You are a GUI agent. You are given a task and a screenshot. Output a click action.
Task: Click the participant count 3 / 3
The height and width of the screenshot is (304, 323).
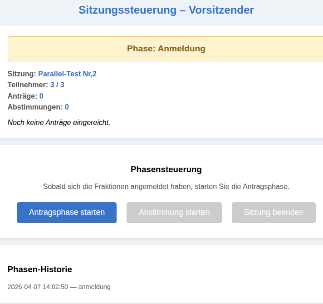click(x=57, y=85)
